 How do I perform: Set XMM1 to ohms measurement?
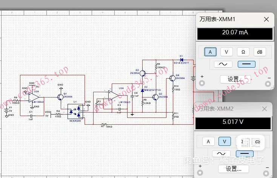(x=243, y=52)
